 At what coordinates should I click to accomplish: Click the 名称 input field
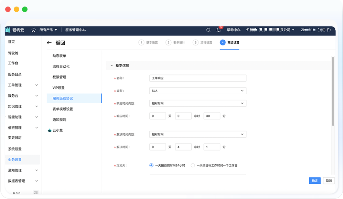pyautogui.click(x=198, y=78)
